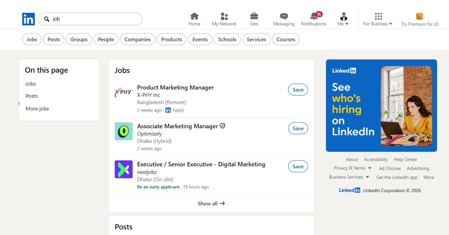449x235 pixels.
Task: Open the Ad Choices footer link
Action: coord(390,169)
